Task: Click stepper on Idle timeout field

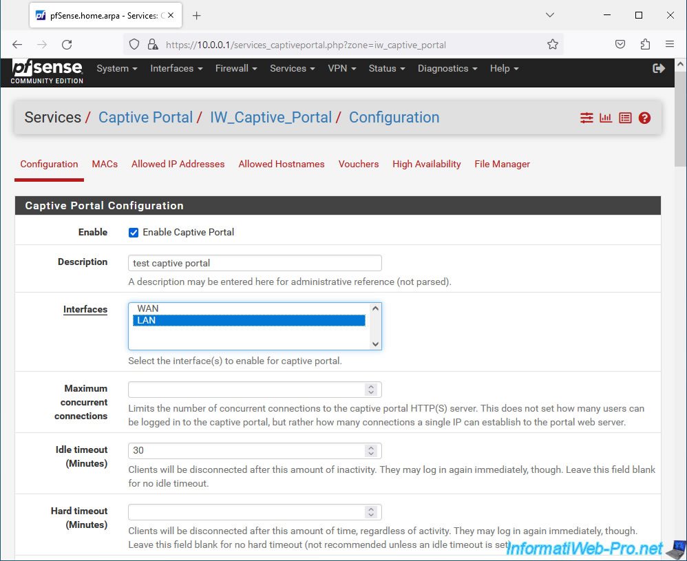Action: pyautogui.click(x=370, y=451)
